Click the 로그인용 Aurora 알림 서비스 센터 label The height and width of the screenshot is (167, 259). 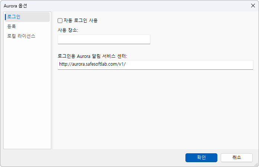(x=92, y=56)
